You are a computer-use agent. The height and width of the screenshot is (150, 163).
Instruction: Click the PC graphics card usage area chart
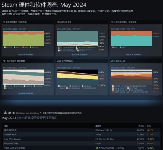click(23, 38)
